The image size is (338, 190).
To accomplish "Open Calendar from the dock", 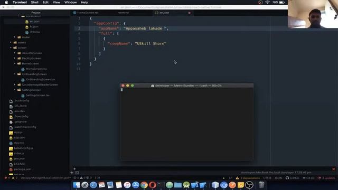I will coord(101,185).
